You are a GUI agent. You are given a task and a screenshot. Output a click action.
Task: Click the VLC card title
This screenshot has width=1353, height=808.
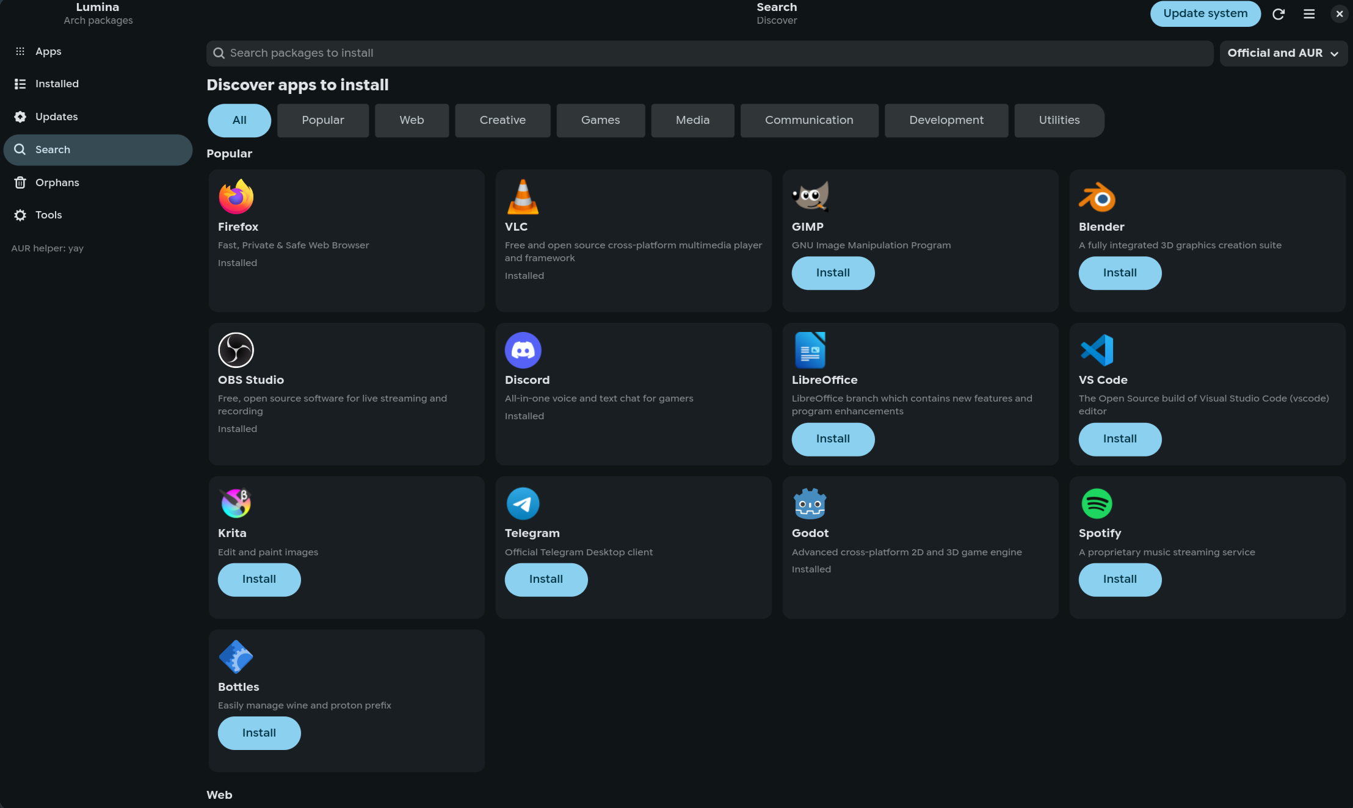[x=516, y=226]
